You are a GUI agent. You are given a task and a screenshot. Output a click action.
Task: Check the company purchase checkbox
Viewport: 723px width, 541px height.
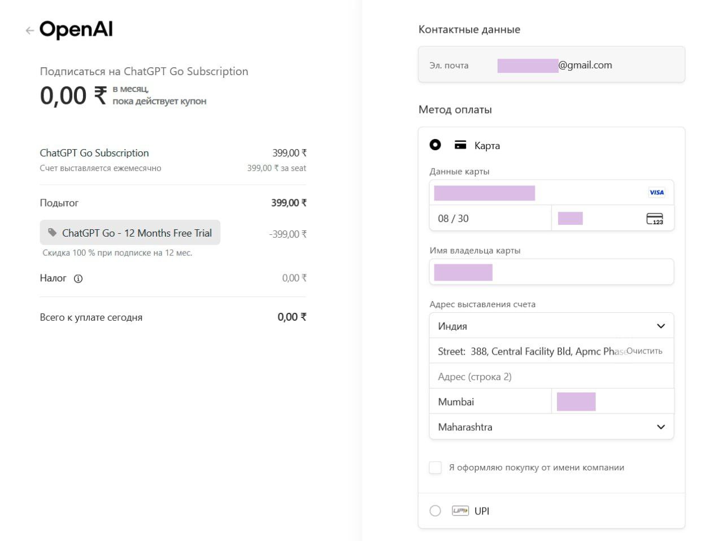[x=435, y=468]
